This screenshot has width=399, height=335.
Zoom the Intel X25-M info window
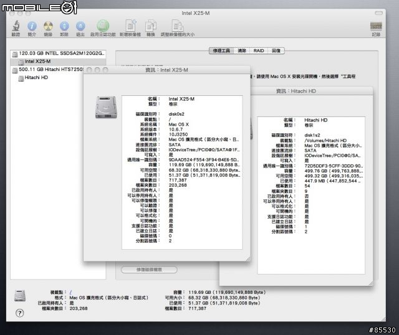[105, 70]
